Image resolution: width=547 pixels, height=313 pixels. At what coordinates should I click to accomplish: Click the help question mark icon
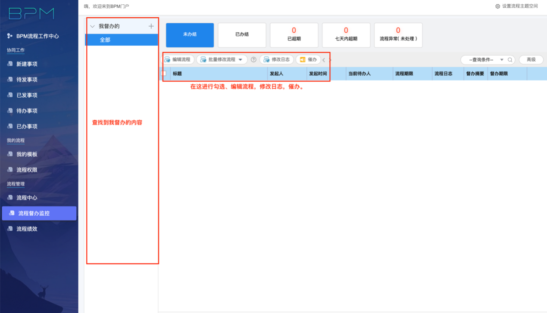point(253,59)
